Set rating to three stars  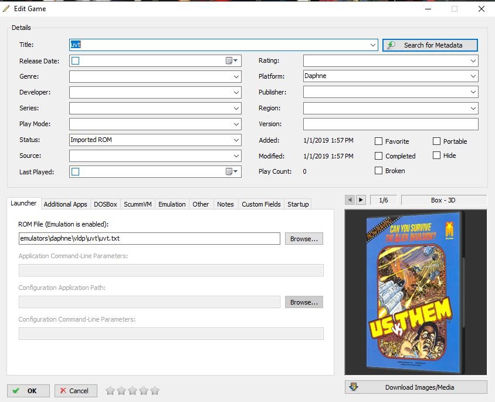(x=133, y=391)
